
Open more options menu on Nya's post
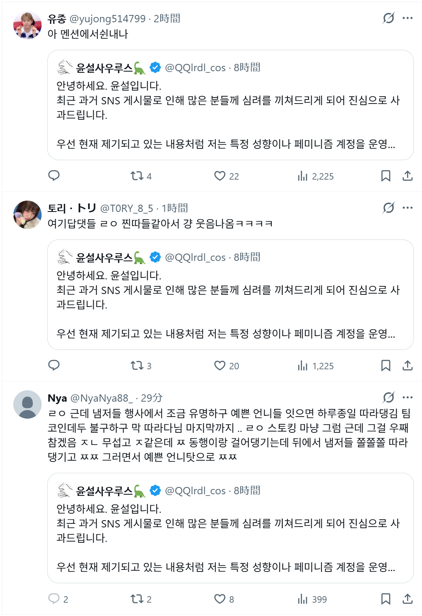407,397
